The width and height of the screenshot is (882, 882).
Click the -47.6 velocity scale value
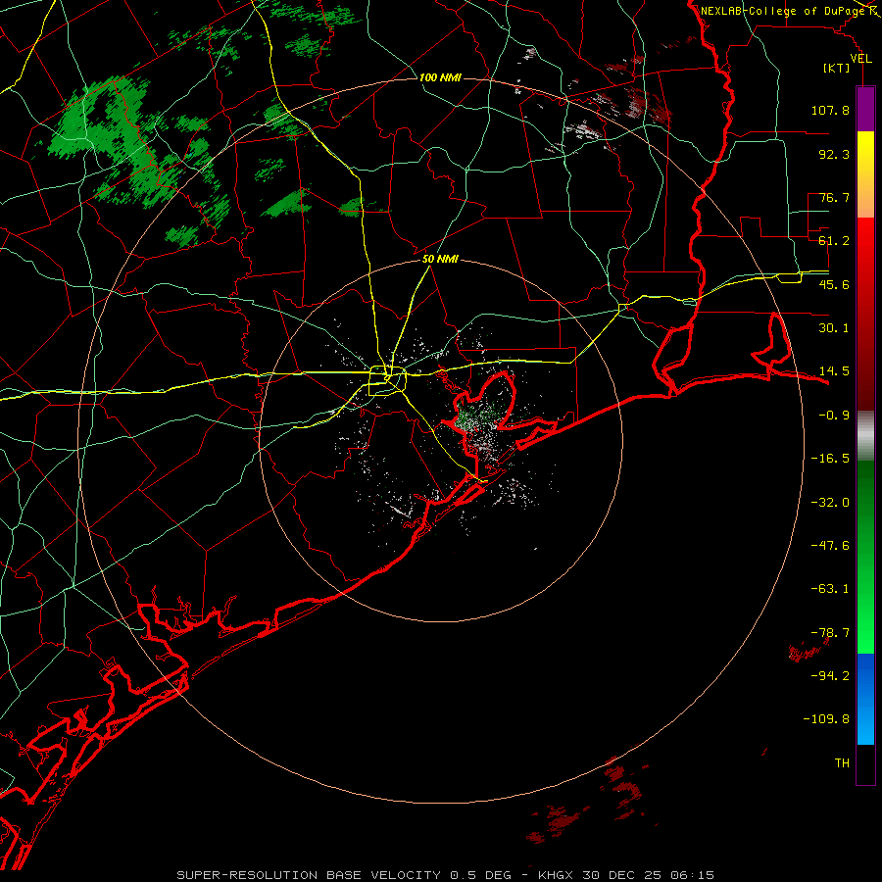[830, 546]
